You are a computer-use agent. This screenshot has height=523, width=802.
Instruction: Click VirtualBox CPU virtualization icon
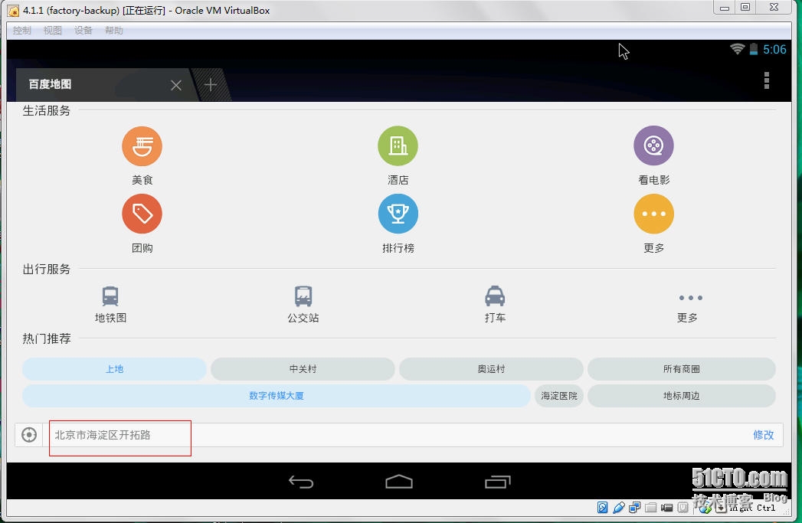683,507
